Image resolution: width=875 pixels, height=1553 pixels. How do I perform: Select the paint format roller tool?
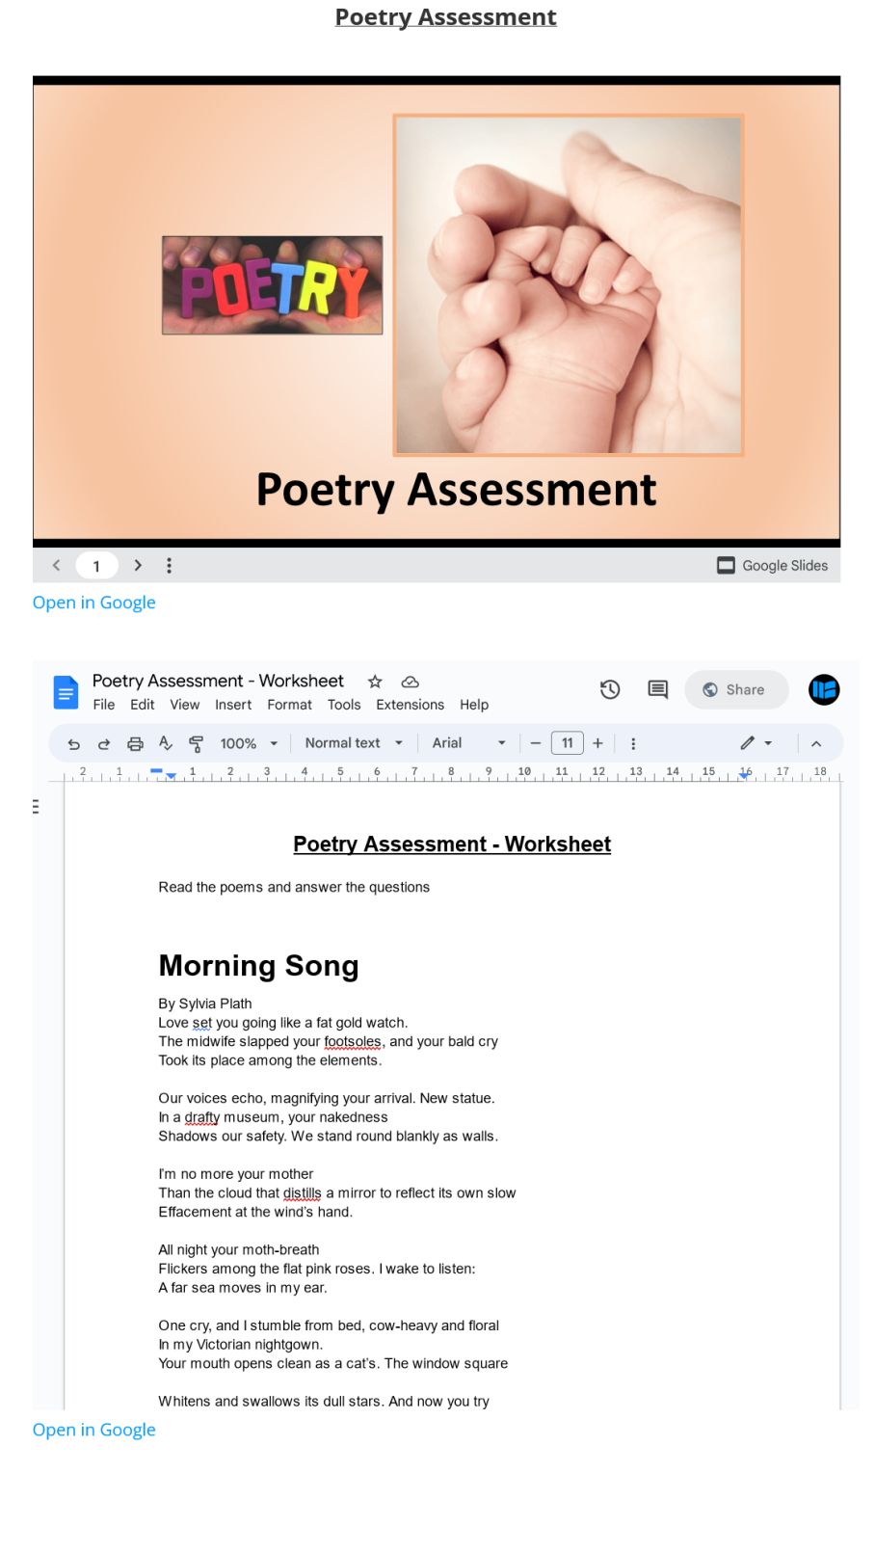(x=196, y=743)
